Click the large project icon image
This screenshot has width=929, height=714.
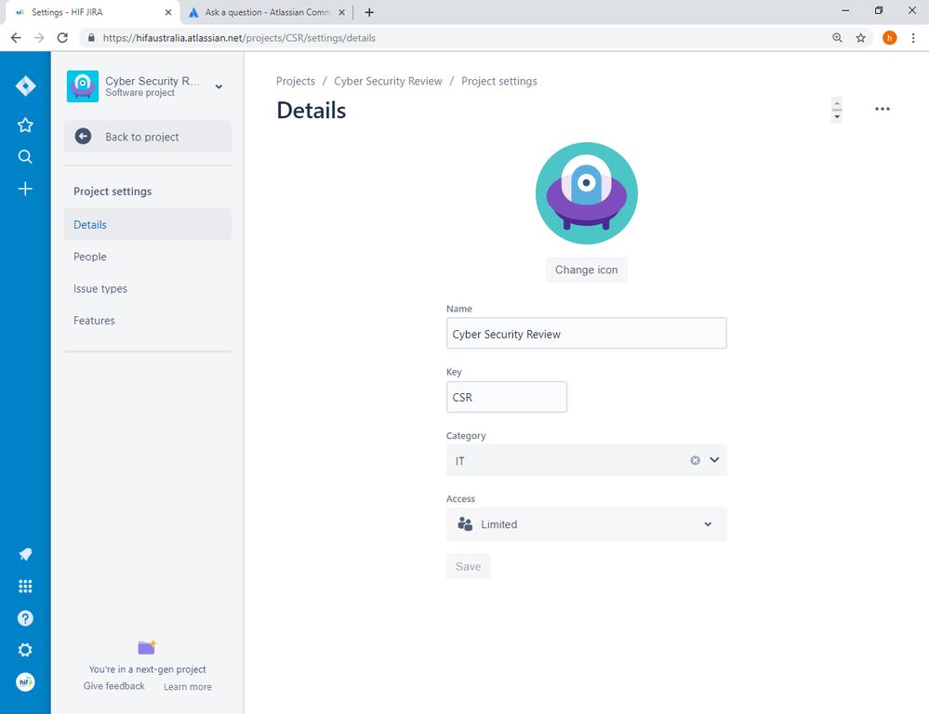pyautogui.click(x=587, y=193)
